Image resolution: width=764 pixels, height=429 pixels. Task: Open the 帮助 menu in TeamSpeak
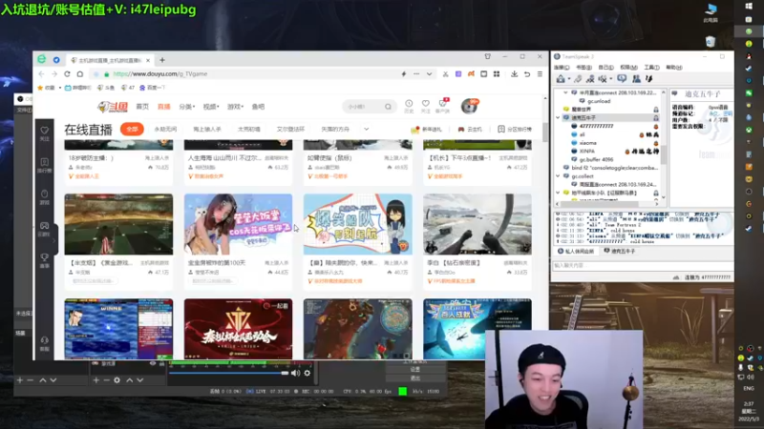click(674, 67)
